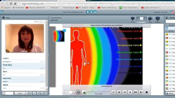This screenshot has height=98, width=175.
Task: Jump to the last slide
Action: 141,92
